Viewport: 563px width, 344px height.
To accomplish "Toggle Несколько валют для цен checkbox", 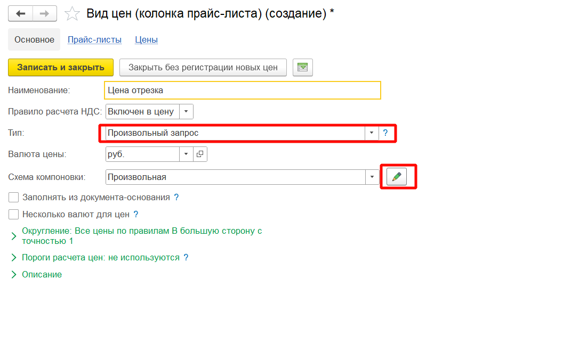I will point(14,215).
